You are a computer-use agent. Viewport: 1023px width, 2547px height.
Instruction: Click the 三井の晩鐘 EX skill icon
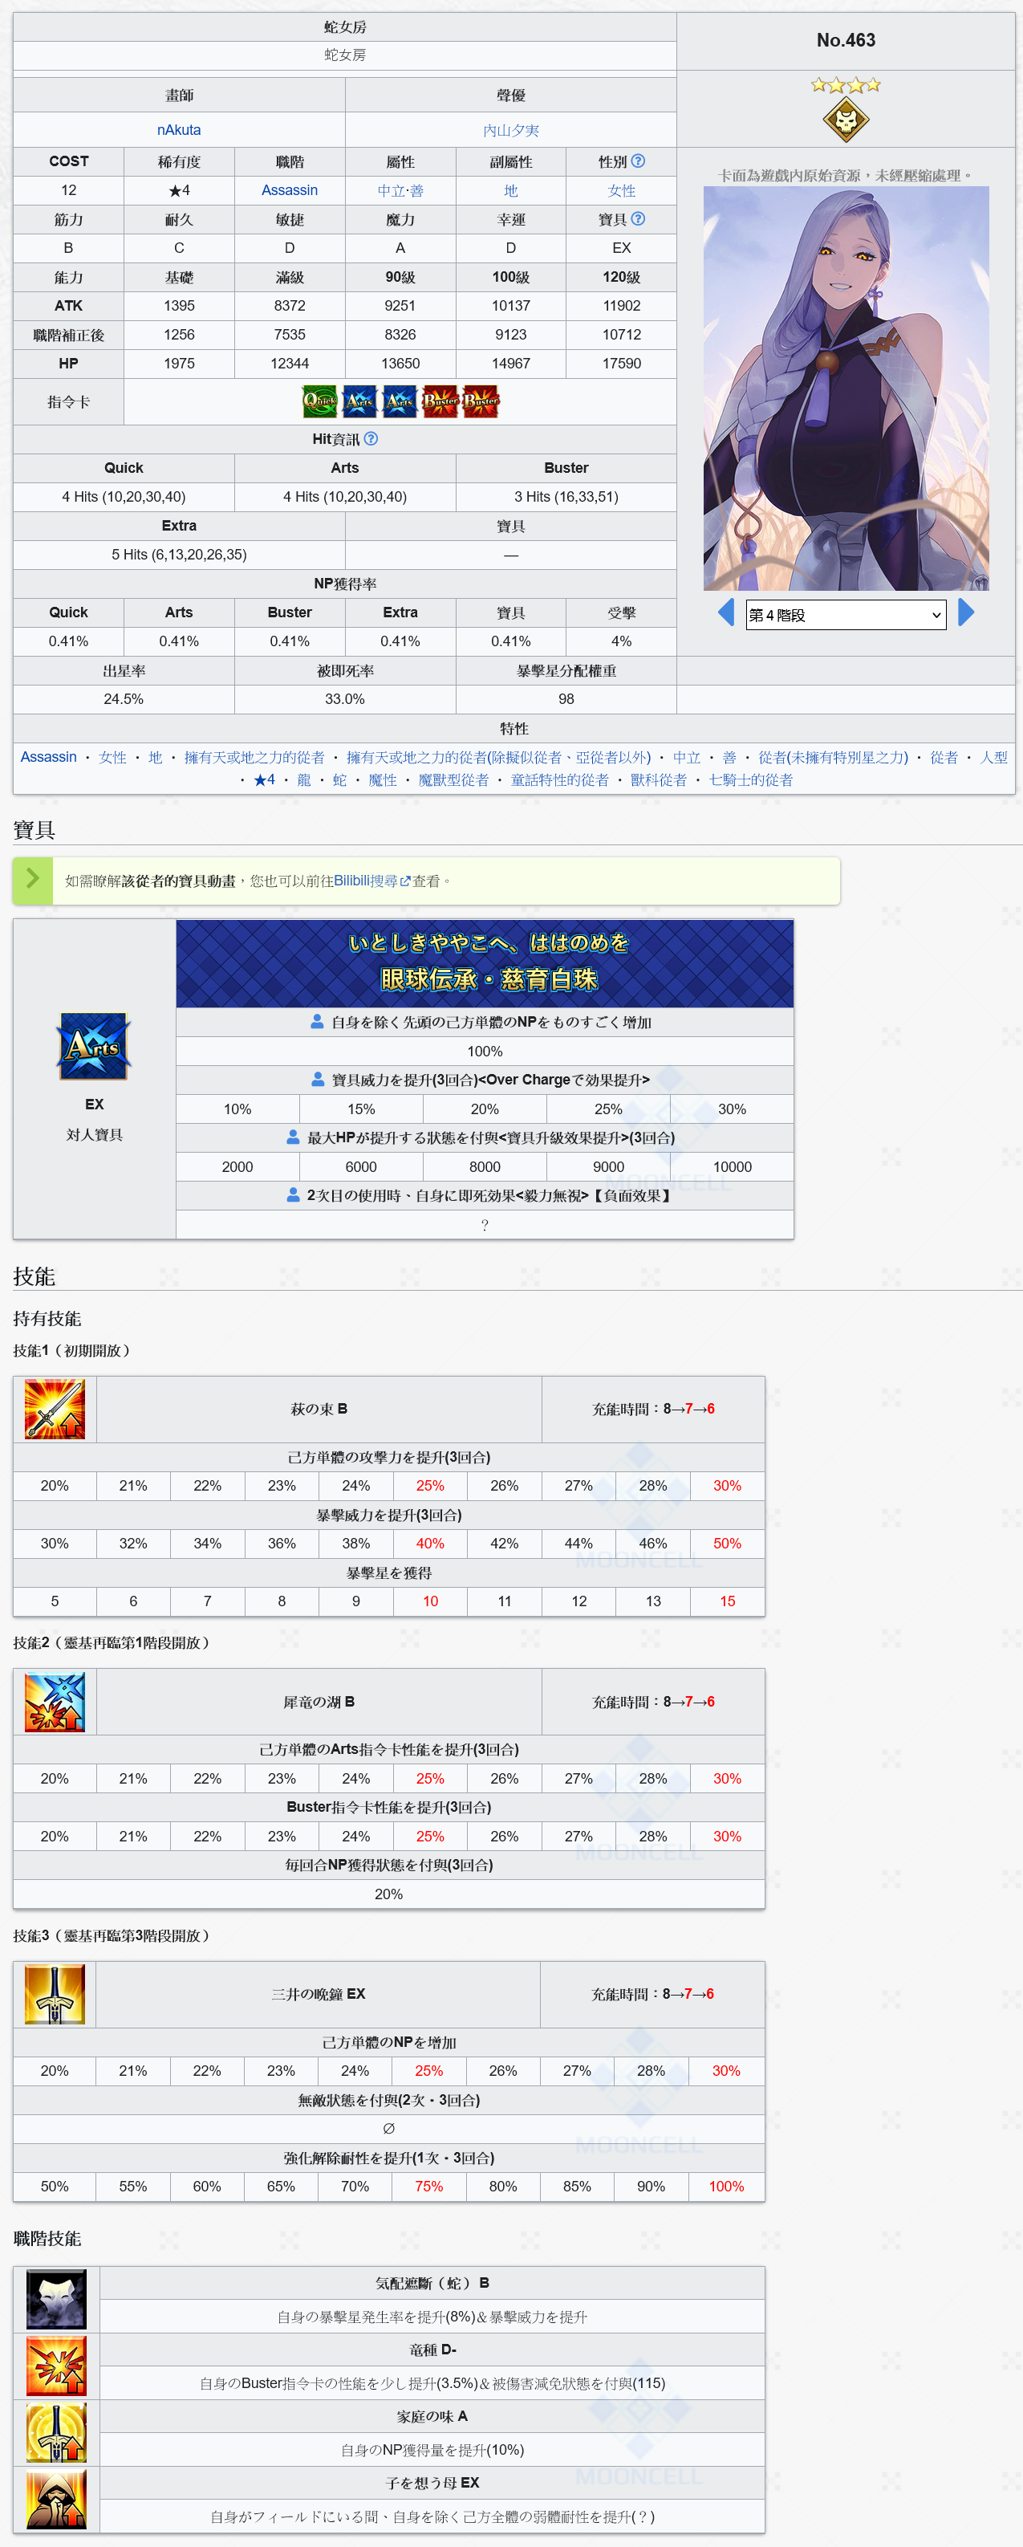(55, 1994)
